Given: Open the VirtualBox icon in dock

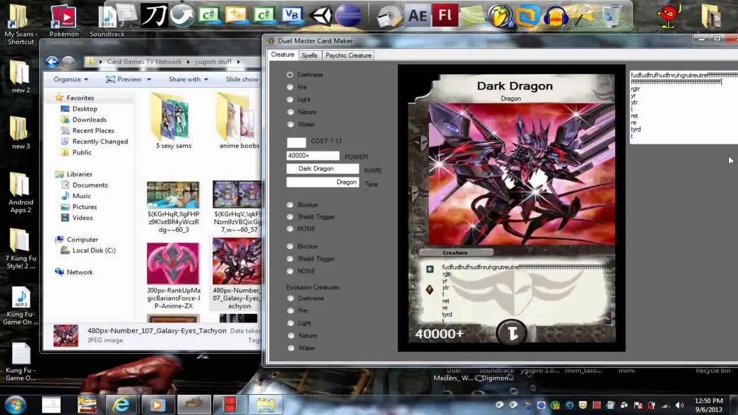Looking at the screenshot, I should [528, 16].
